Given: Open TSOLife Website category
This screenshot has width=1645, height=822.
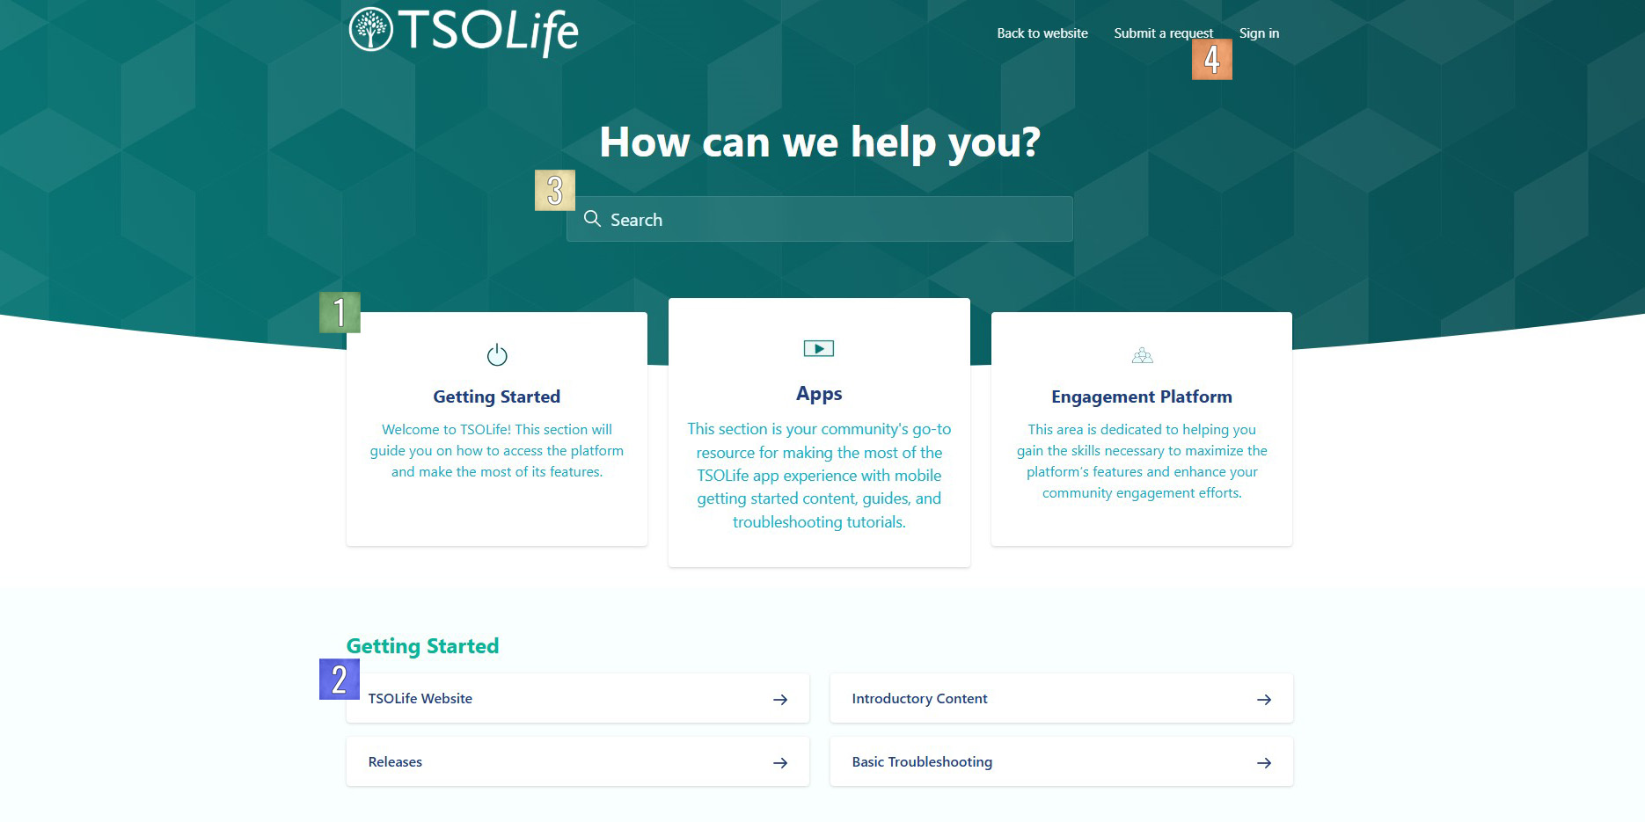Looking at the screenshot, I should (578, 698).
